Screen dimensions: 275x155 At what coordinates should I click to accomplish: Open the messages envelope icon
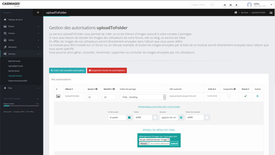[231, 5]
